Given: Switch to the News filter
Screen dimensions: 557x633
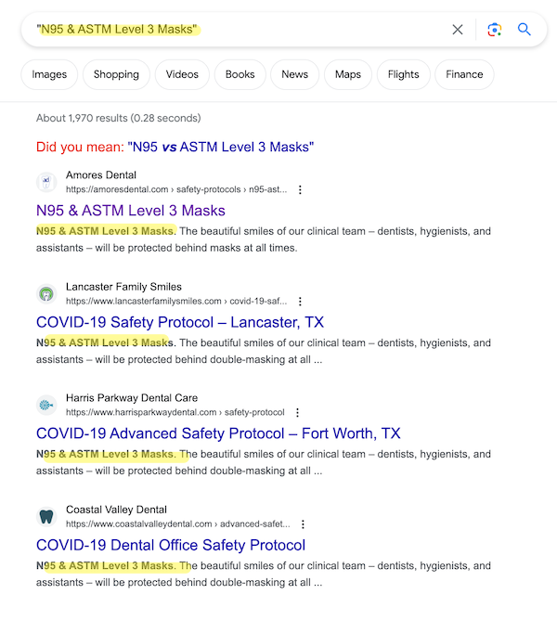Looking at the screenshot, I should coord(295,74).
